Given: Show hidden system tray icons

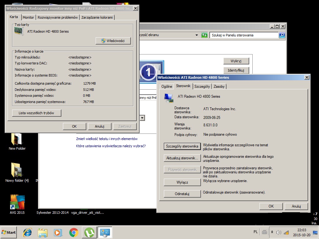Looking at the screenshot, I should point(272,232).
